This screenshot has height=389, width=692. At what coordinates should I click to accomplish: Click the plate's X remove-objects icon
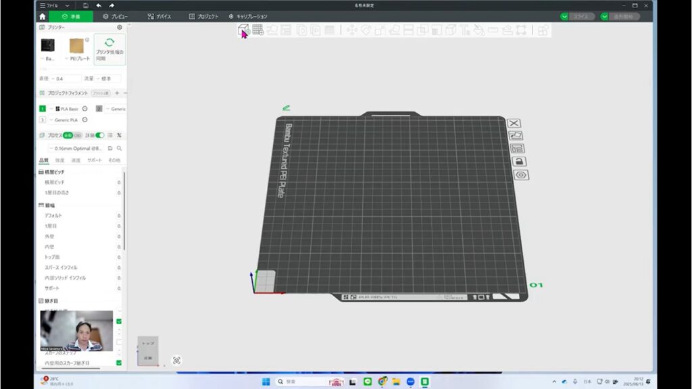[514, 123]
